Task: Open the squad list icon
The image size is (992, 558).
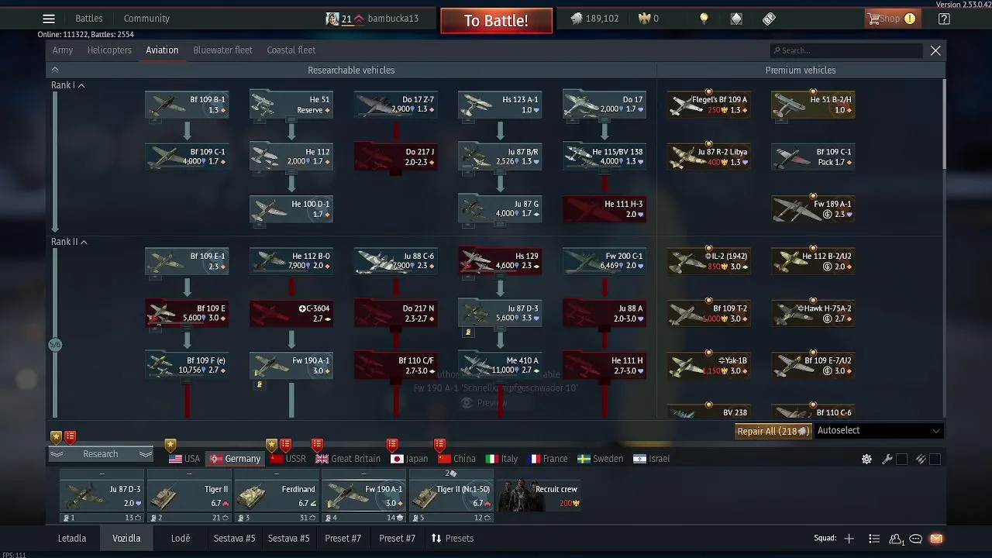Action: [874, 539]
